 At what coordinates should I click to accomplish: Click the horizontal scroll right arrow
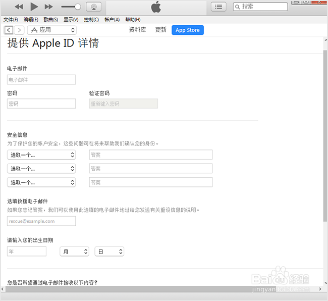tap(320, 289)
